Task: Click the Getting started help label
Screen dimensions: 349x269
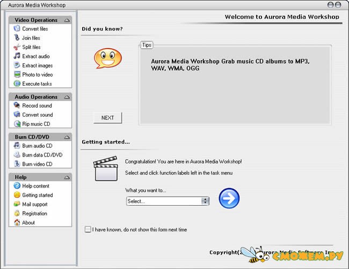Action: (x=38, y=195)
